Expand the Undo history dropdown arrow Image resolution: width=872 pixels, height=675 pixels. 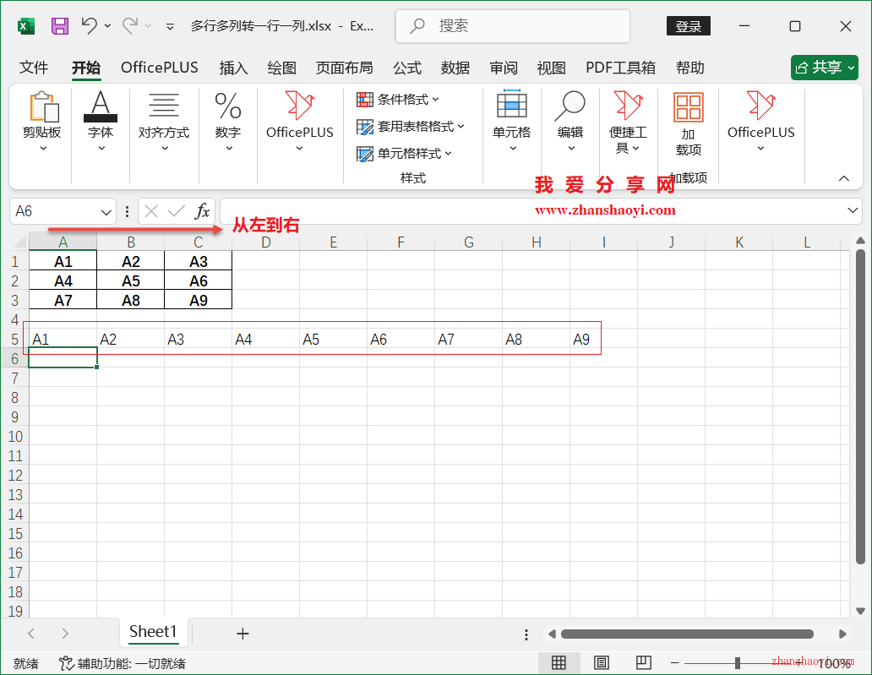point(107,26)
